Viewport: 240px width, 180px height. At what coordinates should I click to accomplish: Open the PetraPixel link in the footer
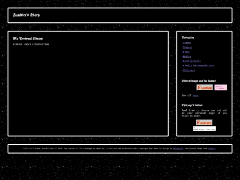178,148
